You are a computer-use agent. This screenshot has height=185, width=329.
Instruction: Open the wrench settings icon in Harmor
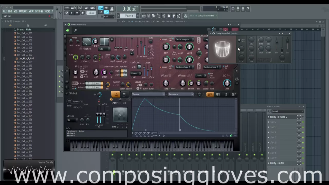click(75, 31)
